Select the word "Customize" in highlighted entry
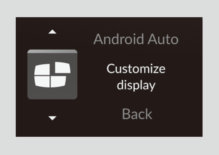 click(136, 69)
